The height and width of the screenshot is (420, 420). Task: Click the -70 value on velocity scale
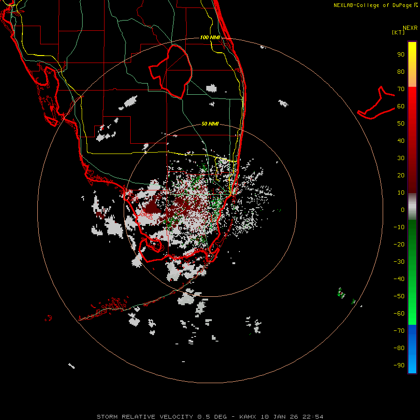coord(399,331)
